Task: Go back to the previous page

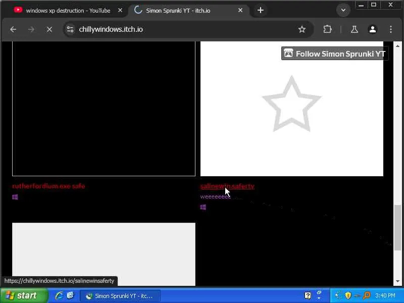Action: (13, 29)
